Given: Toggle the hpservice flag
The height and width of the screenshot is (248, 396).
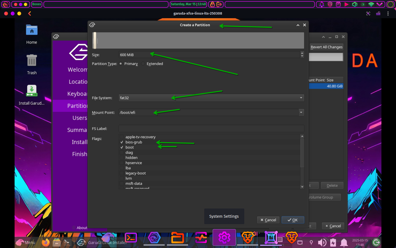Looking at the screenshot, I should point(122,163).
